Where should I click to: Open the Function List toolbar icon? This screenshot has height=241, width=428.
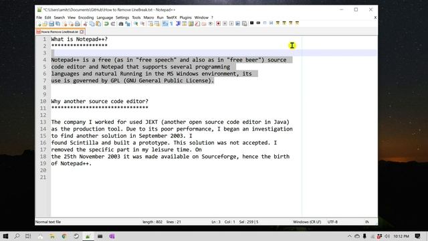point(197,24)
